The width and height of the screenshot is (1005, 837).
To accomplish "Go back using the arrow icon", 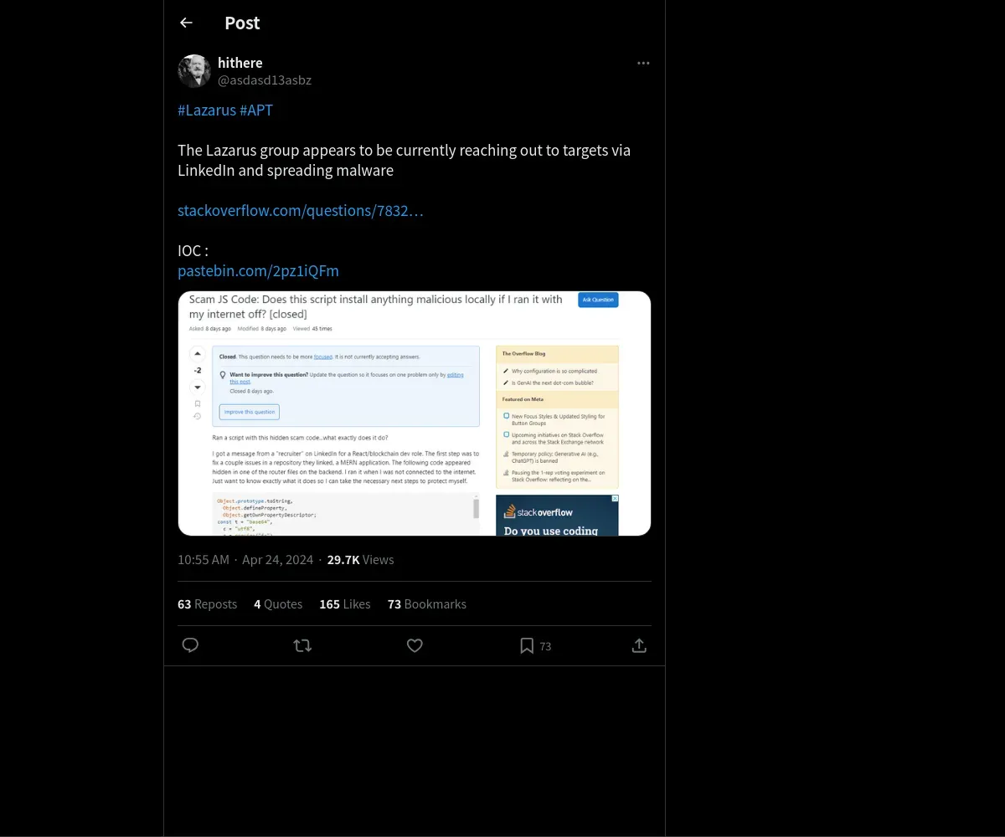I will coord(186,23).
